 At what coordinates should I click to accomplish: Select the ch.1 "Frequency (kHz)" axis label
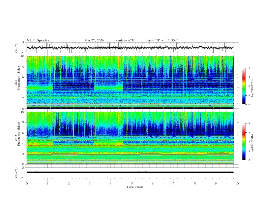[19, 78]
